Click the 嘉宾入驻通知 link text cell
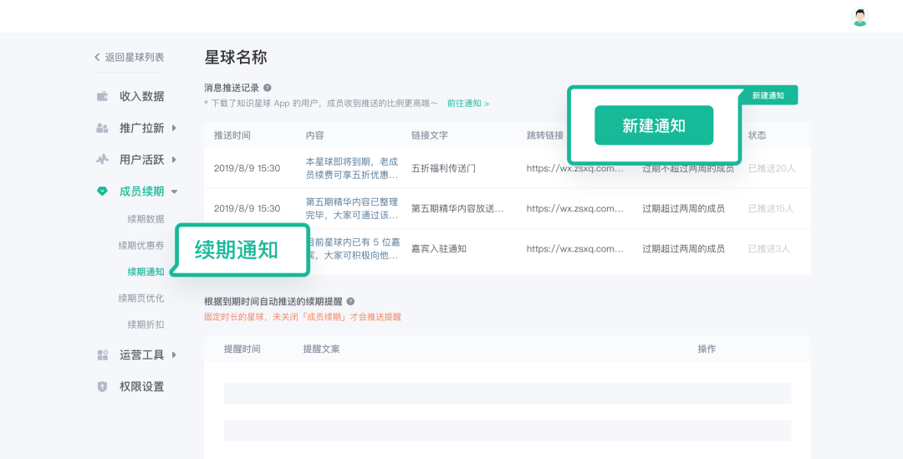 (x=439, y=249)
